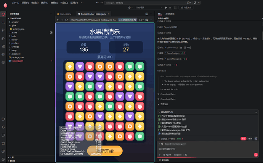Open the Manage gear icon at the sidebar bottom
Image resolution: width=263 pixels, height=163 pixels.
tap(3, 159)
